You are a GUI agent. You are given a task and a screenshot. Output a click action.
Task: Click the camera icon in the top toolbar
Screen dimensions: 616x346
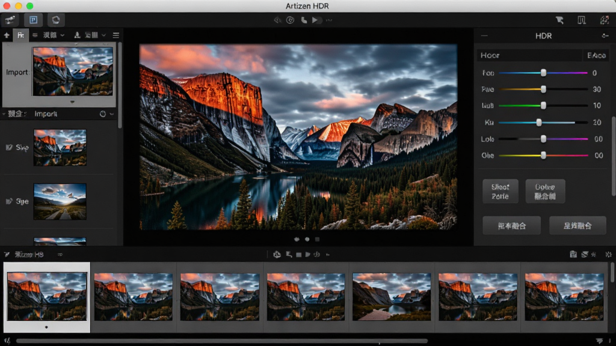click(x=10, y=20)
